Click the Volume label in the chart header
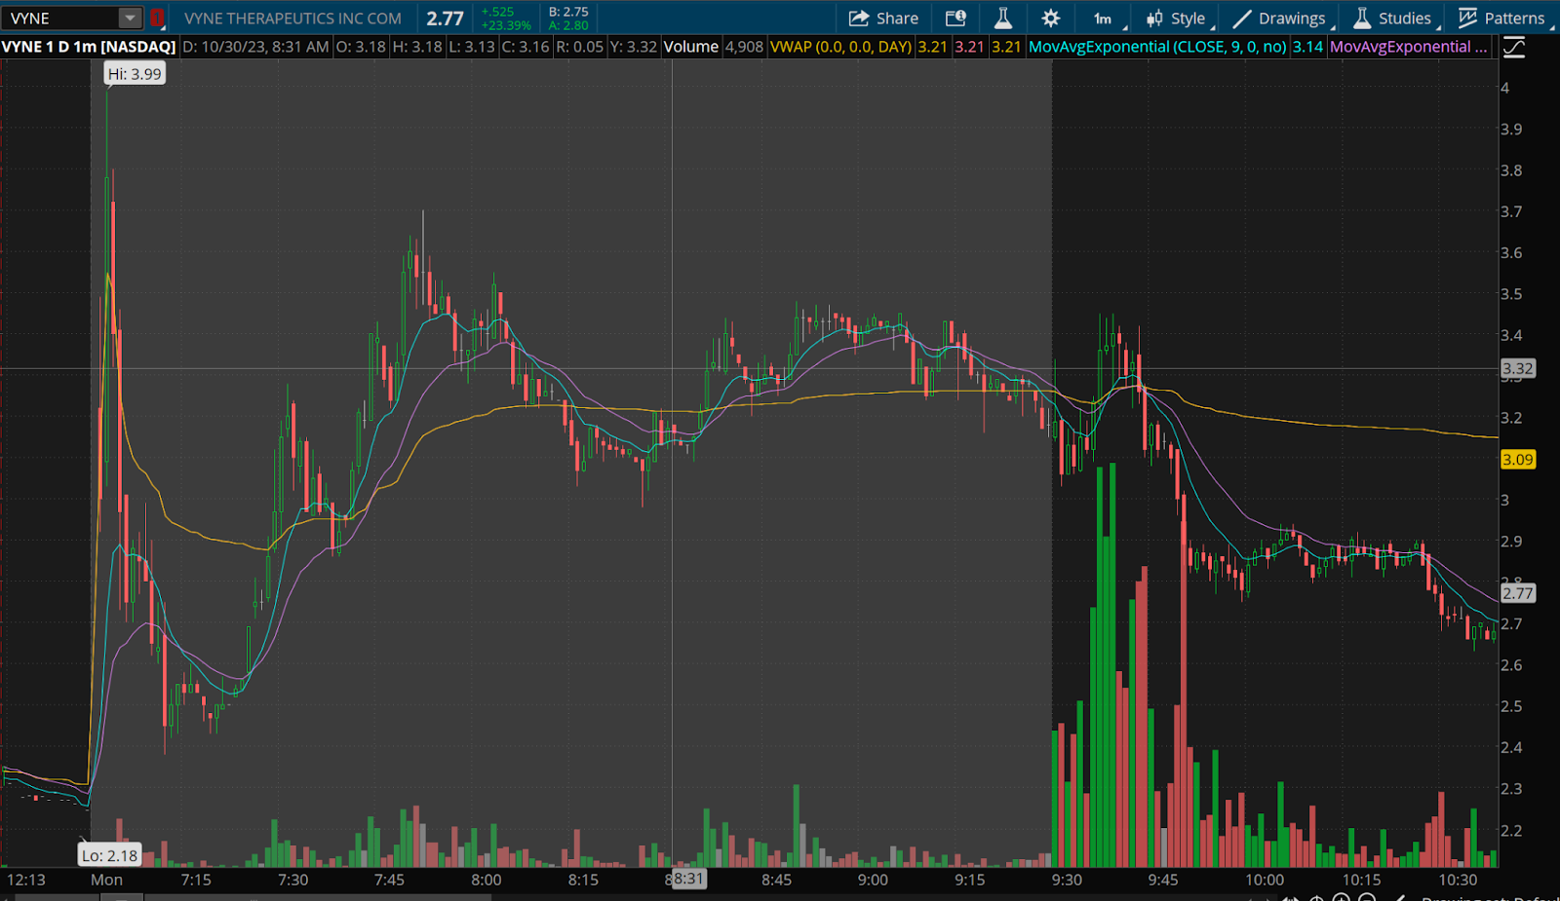Screen dimensions: 1560x901 [x=691, y=47]
